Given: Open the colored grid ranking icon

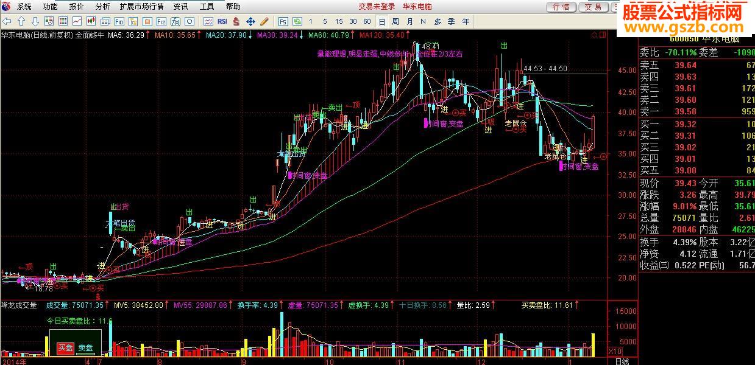Looking at the screenshot, I should (63, 21).
